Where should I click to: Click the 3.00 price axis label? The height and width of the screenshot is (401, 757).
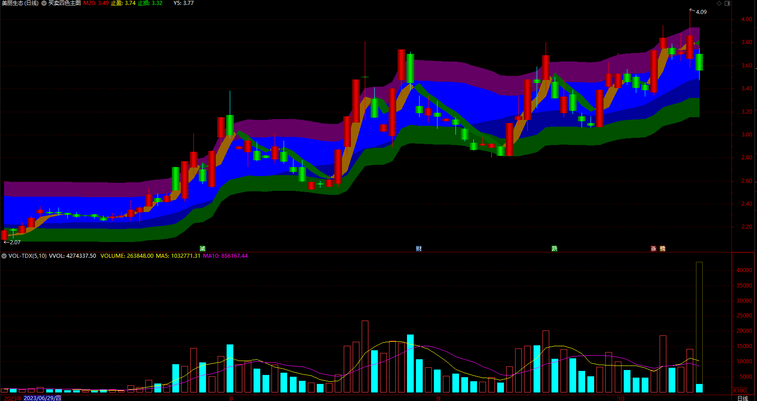[747, 135]
